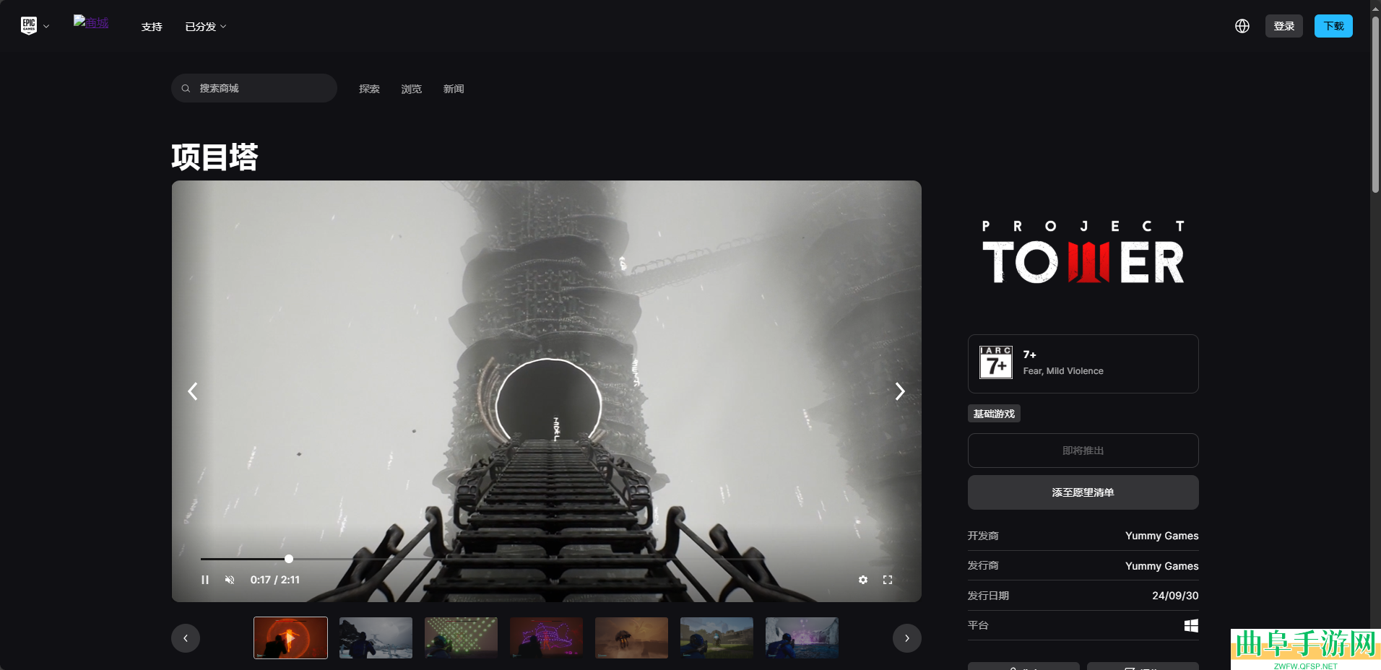Select the blue sky grassland thumbnail
Viewport: 1381px width, 670px height.
[717, 638]
